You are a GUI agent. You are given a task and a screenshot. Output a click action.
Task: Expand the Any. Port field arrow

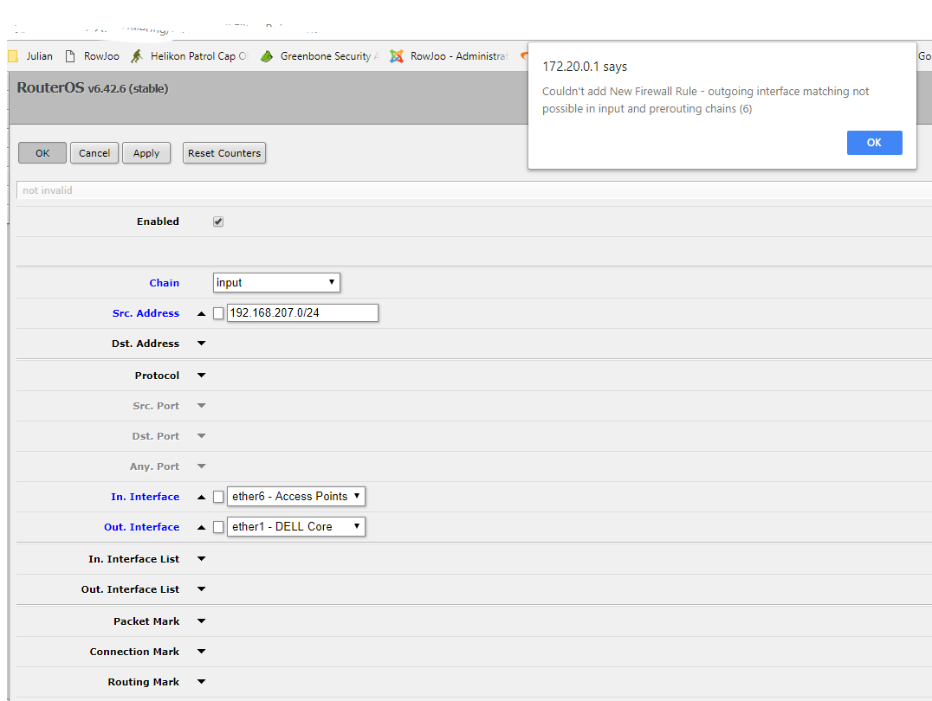[x=202, y=466]
